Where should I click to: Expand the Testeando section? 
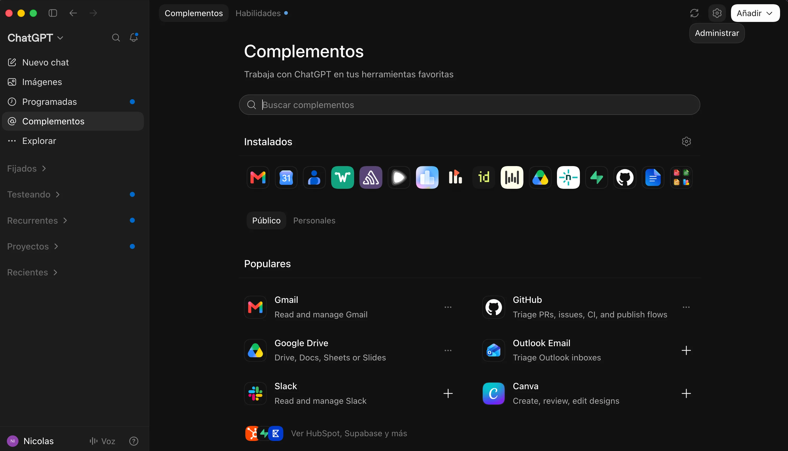[34, 195]
